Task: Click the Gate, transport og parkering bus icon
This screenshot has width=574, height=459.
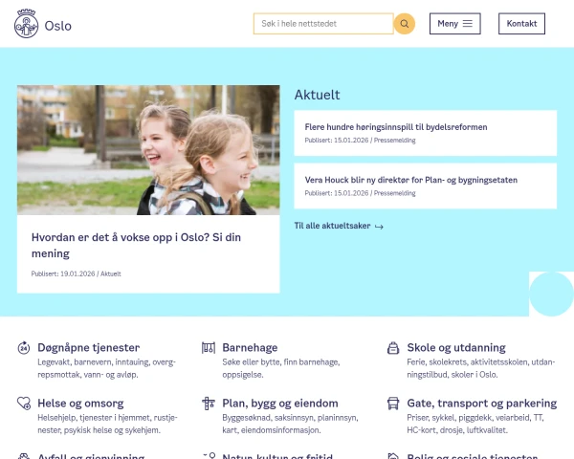Action: 392,404
